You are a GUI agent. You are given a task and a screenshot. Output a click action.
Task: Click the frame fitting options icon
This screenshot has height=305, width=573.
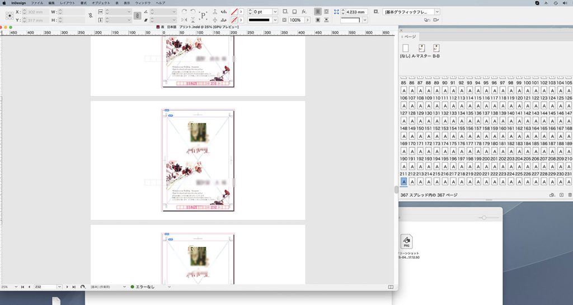click(x=375, y=12)
